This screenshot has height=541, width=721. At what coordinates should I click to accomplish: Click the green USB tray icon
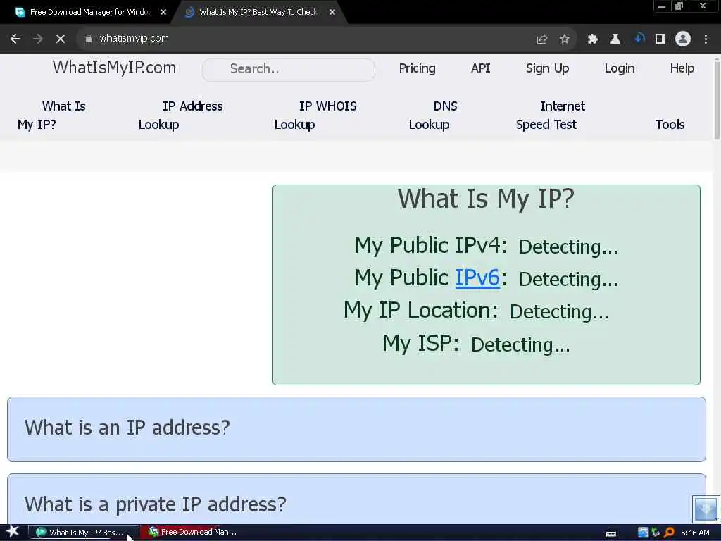[656, 533]
